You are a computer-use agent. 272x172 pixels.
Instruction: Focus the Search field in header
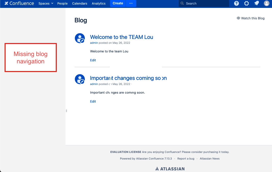click(204, 4)
